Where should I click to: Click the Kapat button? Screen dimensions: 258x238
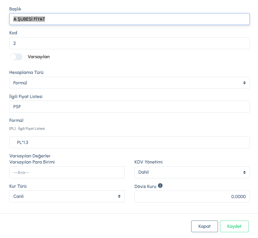pyautogui.click(x=204, y=226)
